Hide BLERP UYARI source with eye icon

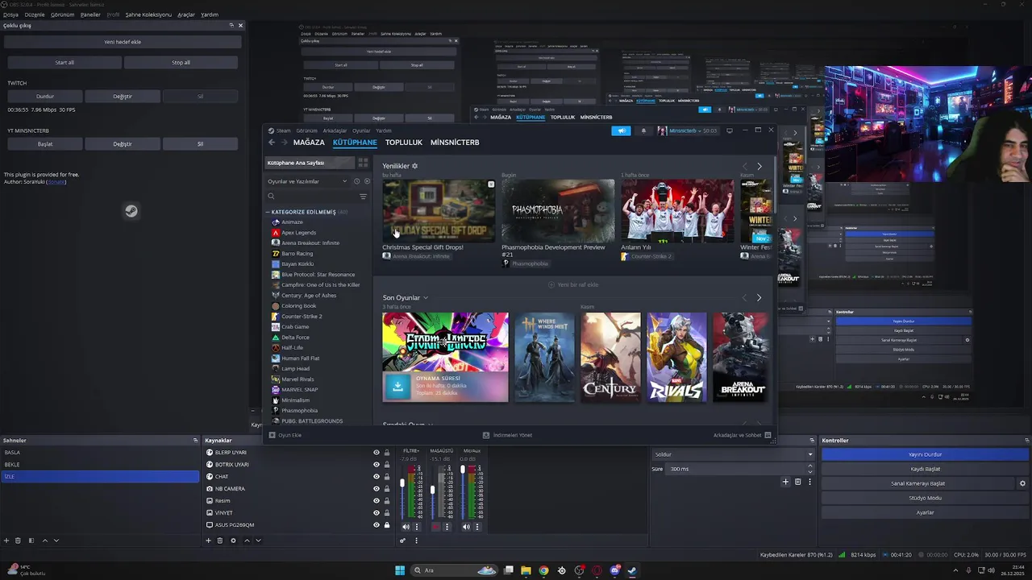coord(376,453)
